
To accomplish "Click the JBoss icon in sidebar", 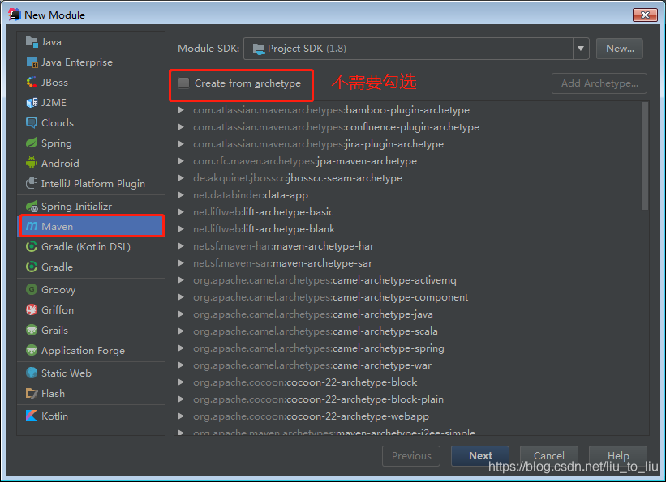I will [x=32, y=83].
